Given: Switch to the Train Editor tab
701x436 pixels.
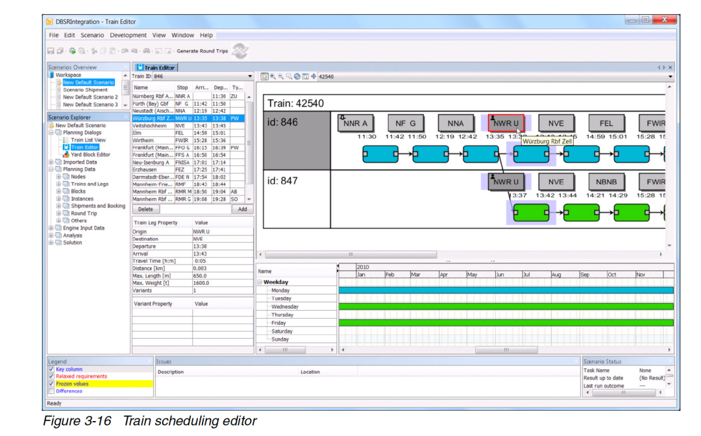Looking at the screenshot, I should [x=156, y=67].
